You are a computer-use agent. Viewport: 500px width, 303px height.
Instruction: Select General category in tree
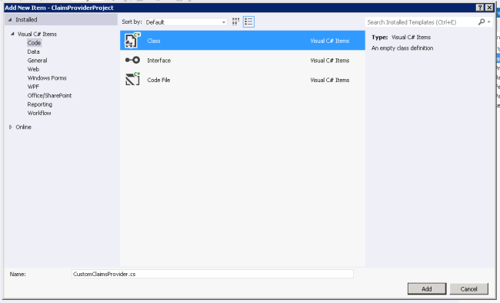(38, 61)
